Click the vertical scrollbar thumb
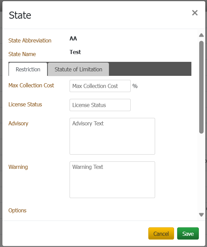 [201, 87]
